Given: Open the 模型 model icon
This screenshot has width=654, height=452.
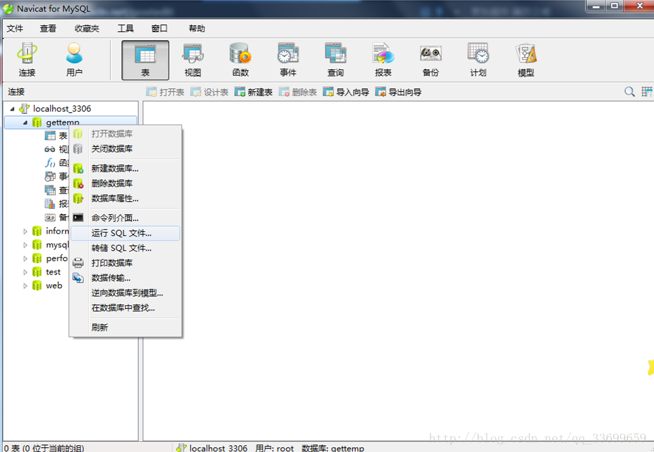Looking at the screenshot, I should click(x=526, y=60).
